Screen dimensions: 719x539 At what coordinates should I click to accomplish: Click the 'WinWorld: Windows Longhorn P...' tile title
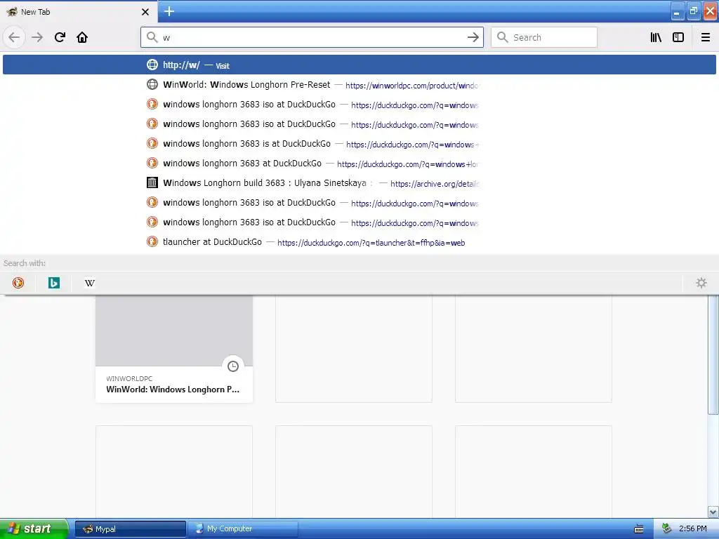pyautogui.click(x=173, y=389)
